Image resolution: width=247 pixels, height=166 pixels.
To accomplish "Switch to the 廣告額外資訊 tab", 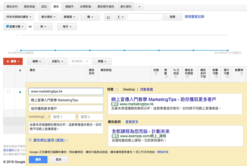I will point(106,6).
